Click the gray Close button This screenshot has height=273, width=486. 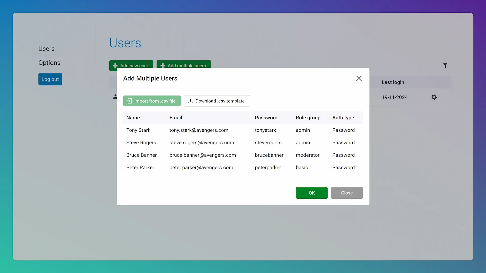(347, 193)
